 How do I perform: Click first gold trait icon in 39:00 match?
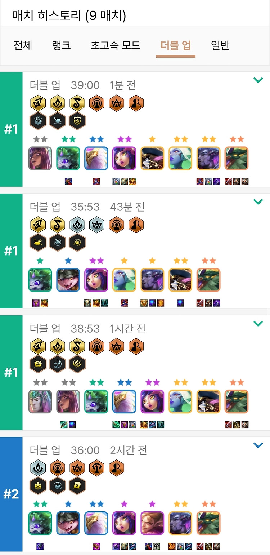(x=38, y=103)
